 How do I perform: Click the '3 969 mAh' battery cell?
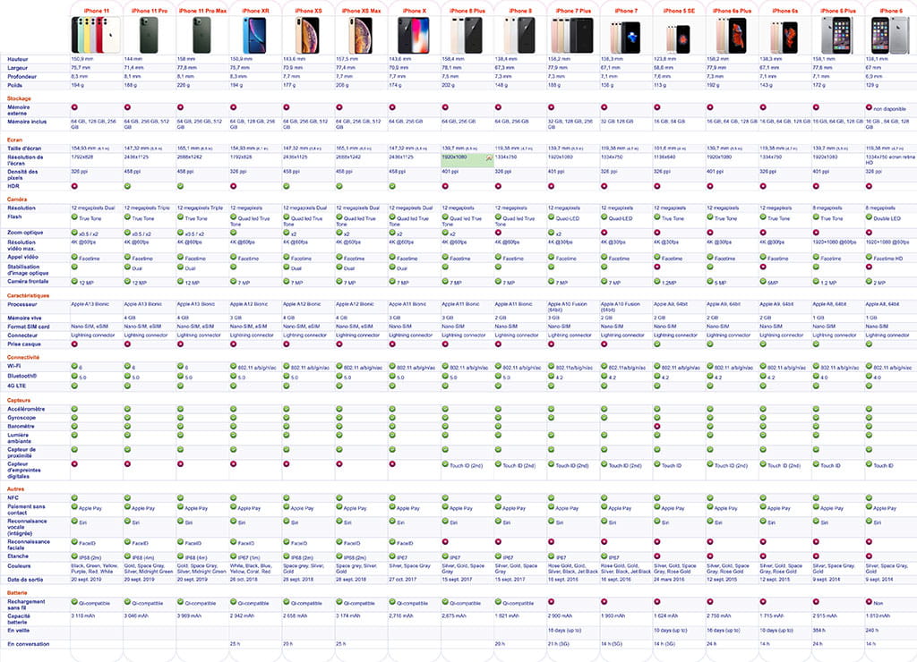click(x=191, y=615)
